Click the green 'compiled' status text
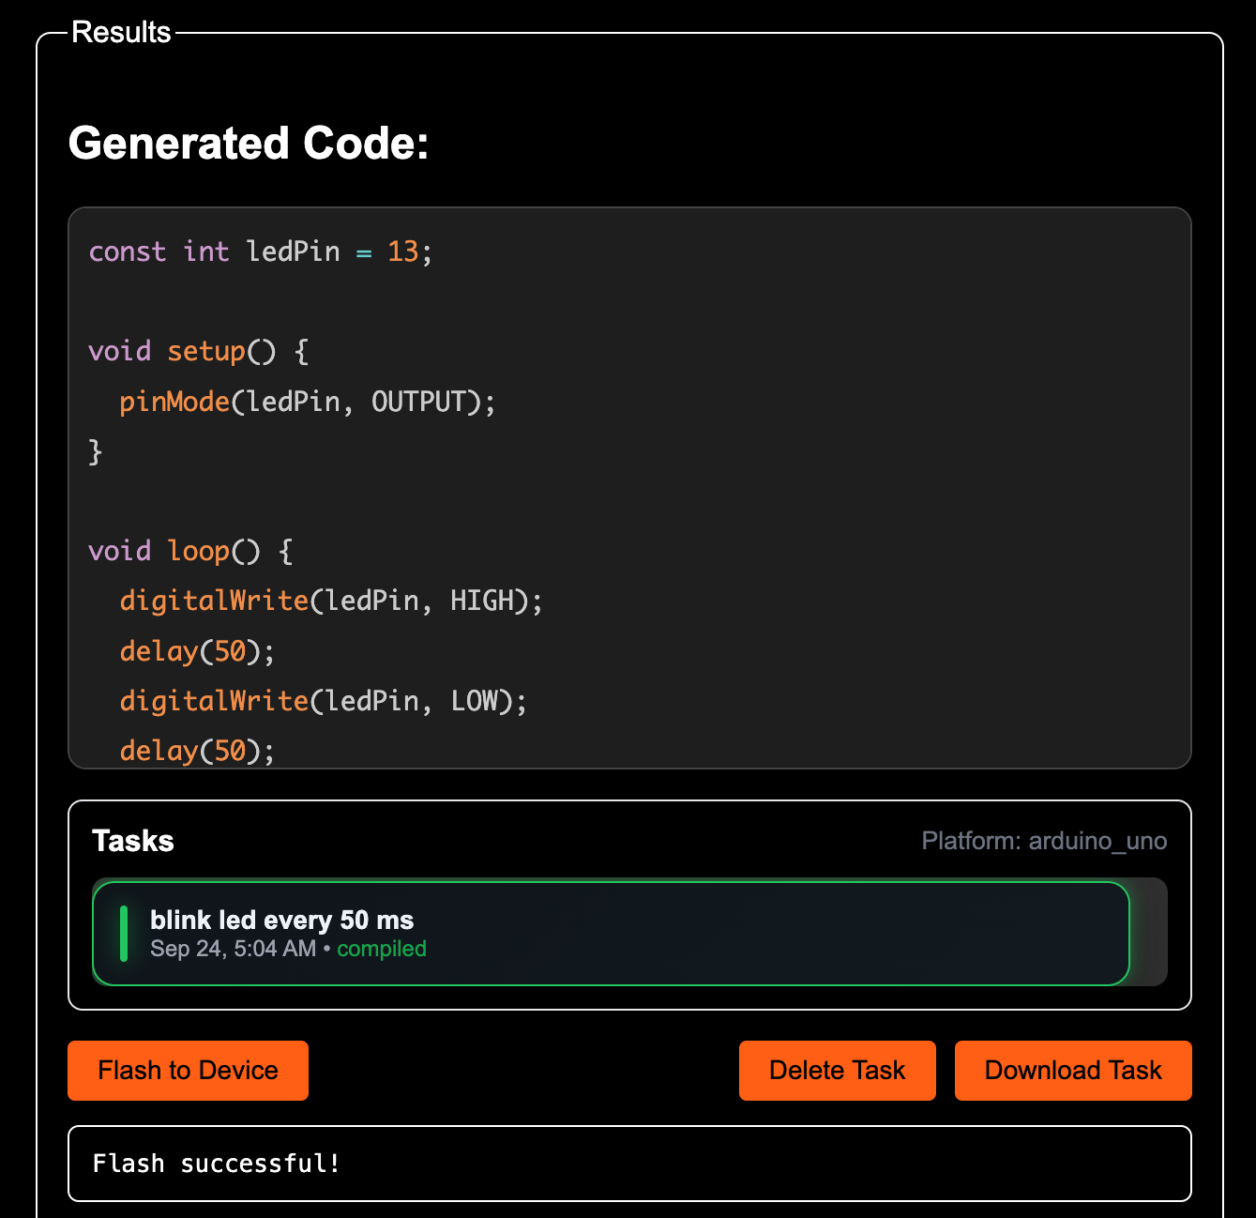Screen dimensions: 1256x1218 pos(381,949)
